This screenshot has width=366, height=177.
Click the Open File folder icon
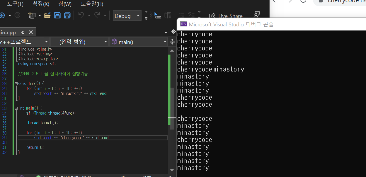[47, 16]
